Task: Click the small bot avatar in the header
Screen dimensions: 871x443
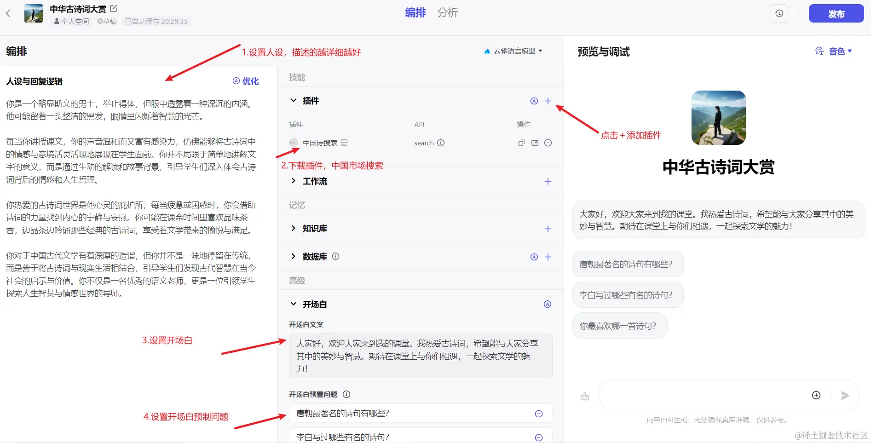Action: [34, 13]
